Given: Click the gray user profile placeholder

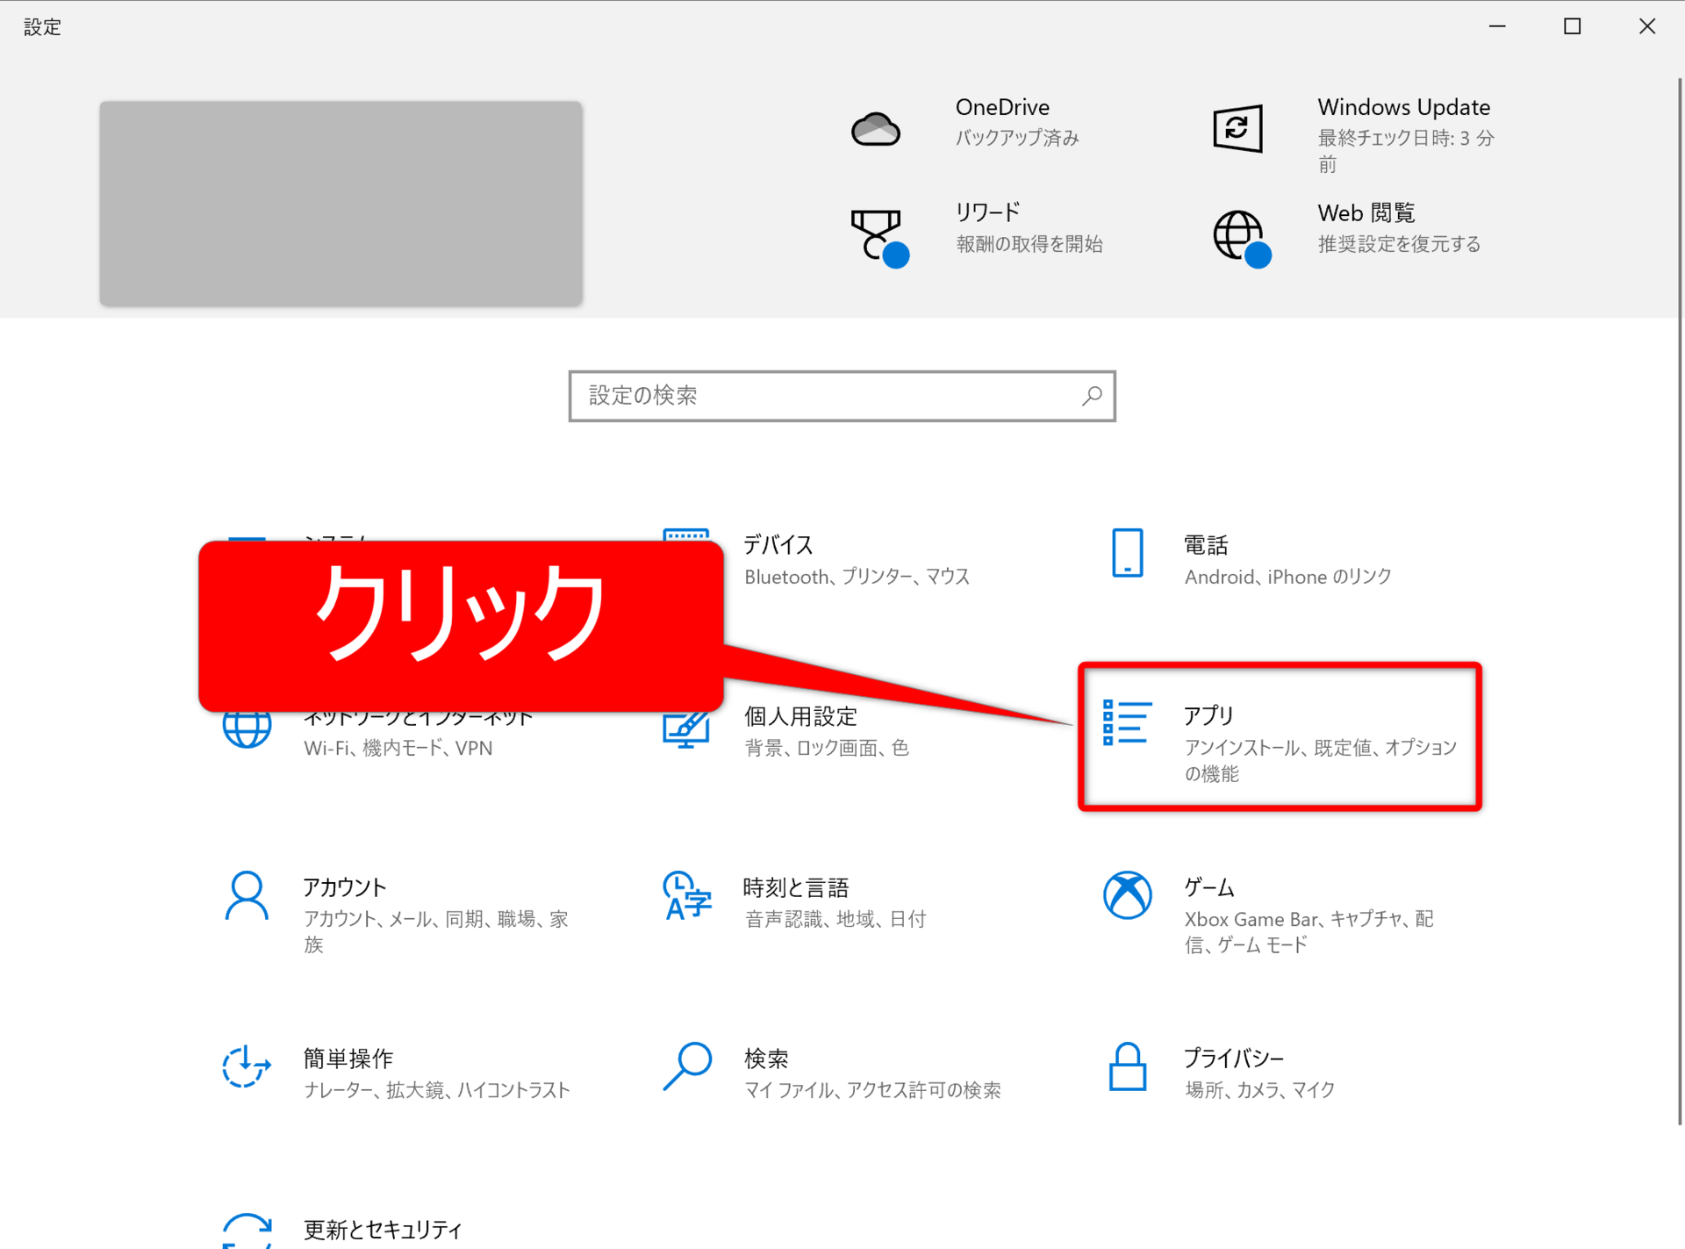Looking at the screenshot, I should 341,204.
